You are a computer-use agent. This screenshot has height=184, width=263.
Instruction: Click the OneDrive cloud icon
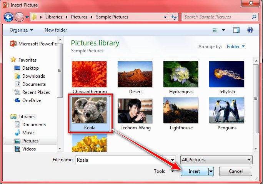[17, 100]
